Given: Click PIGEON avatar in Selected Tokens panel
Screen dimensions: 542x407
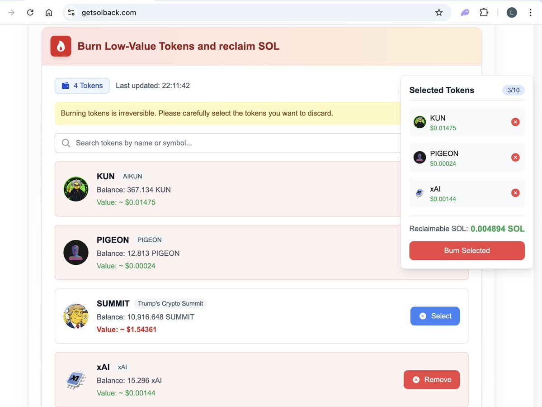Looking at the screenshot, I should pos(419,158).
